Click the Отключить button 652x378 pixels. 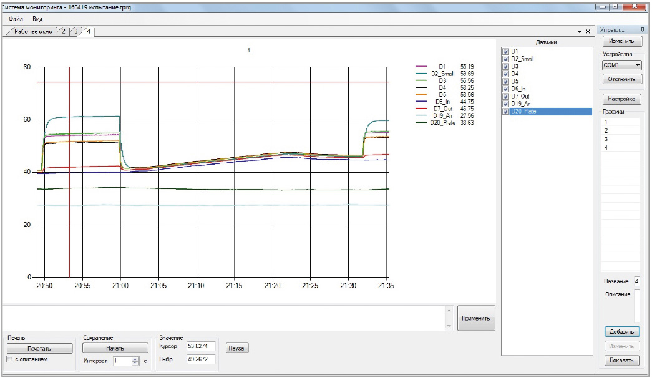621,79
